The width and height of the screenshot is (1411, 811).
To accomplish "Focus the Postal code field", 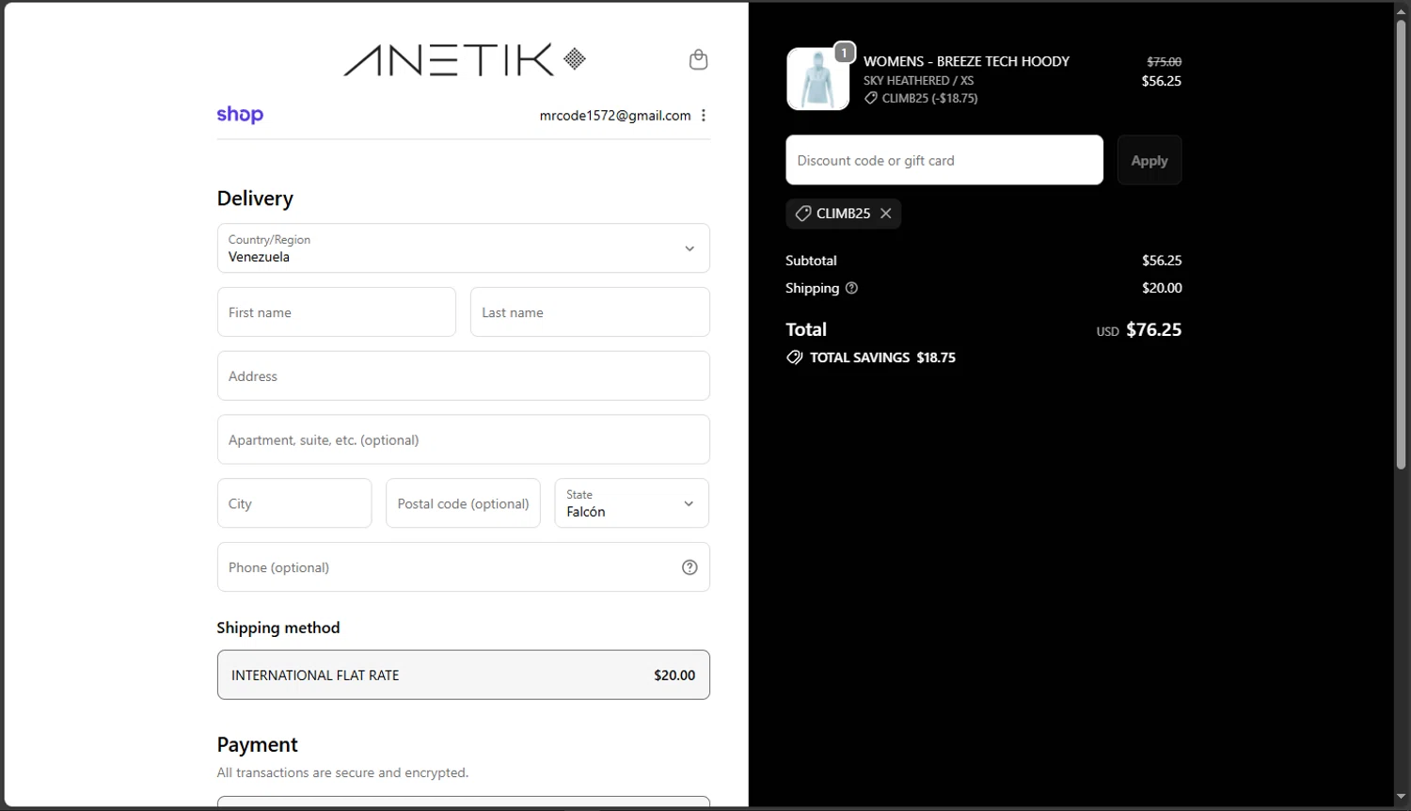I will 464,503.
